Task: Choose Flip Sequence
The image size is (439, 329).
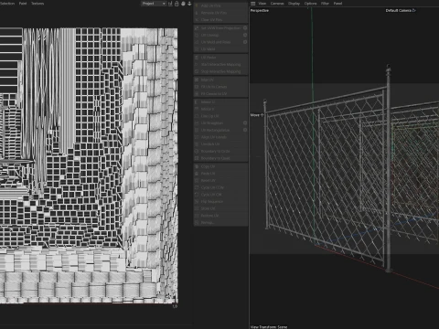Action: pos(220,202)
